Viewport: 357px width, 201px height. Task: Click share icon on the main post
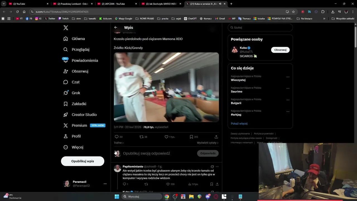(x=216, y=137)
